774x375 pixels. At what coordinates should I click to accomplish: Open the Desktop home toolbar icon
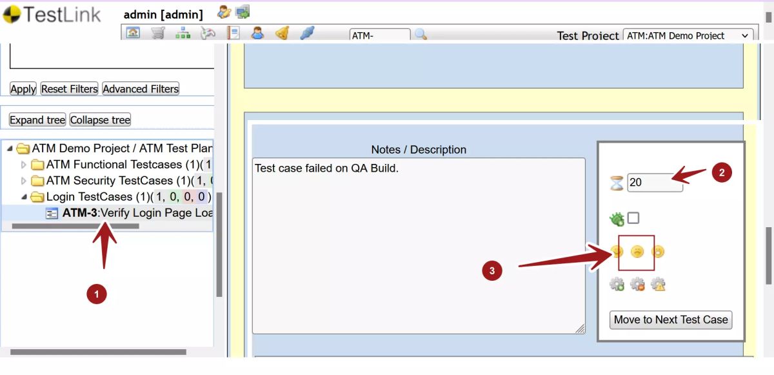(133, 33)
